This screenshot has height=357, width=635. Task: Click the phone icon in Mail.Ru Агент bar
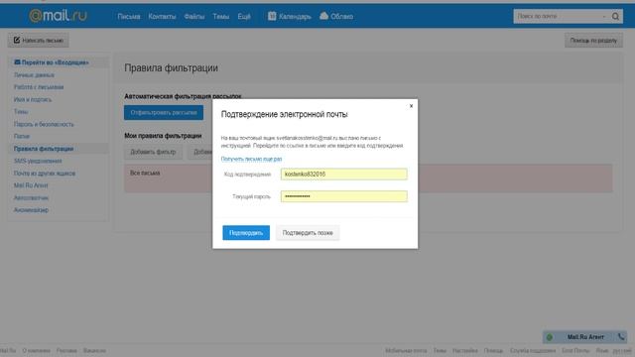pos(621,336)
